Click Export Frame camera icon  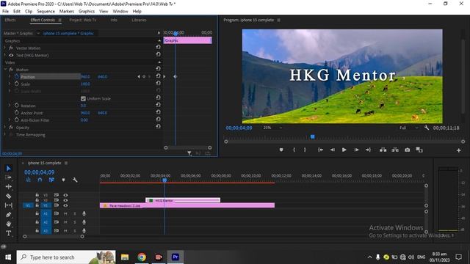(x=407, y=150)
